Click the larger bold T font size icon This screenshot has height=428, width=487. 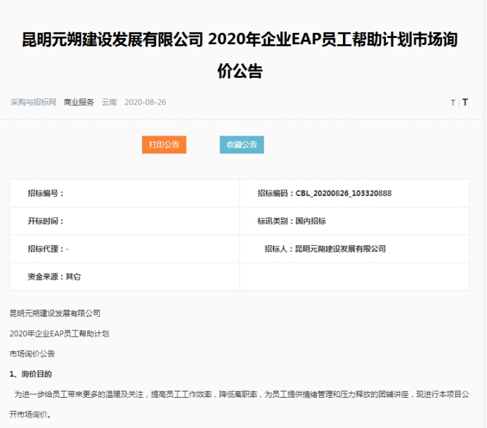coord(465,102)
